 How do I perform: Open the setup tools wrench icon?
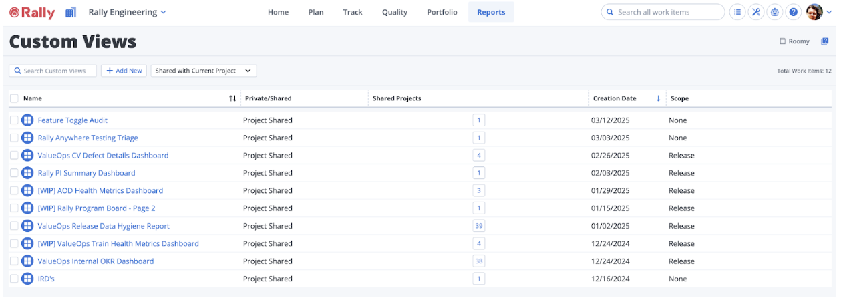pyautogui.click(x=756, y=12)
